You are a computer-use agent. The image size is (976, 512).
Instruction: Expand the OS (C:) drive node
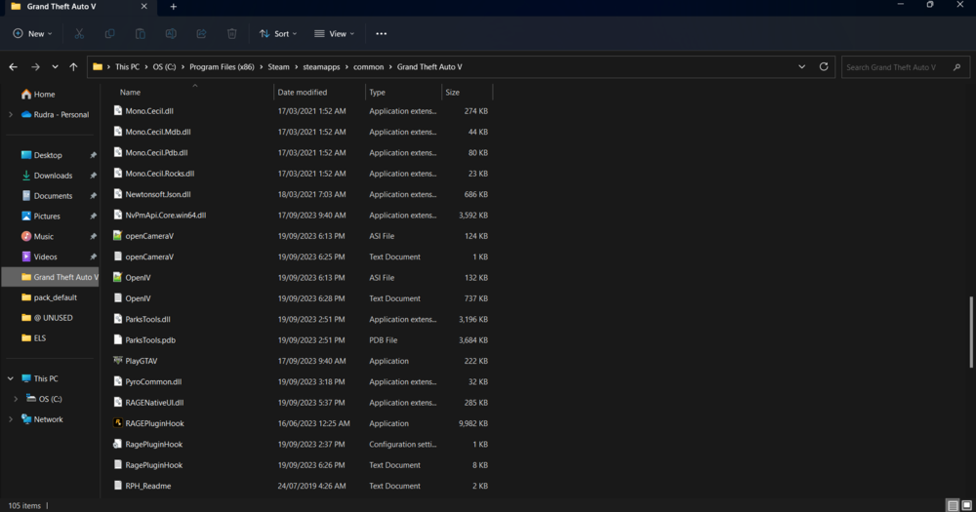[x=16, y=399]
